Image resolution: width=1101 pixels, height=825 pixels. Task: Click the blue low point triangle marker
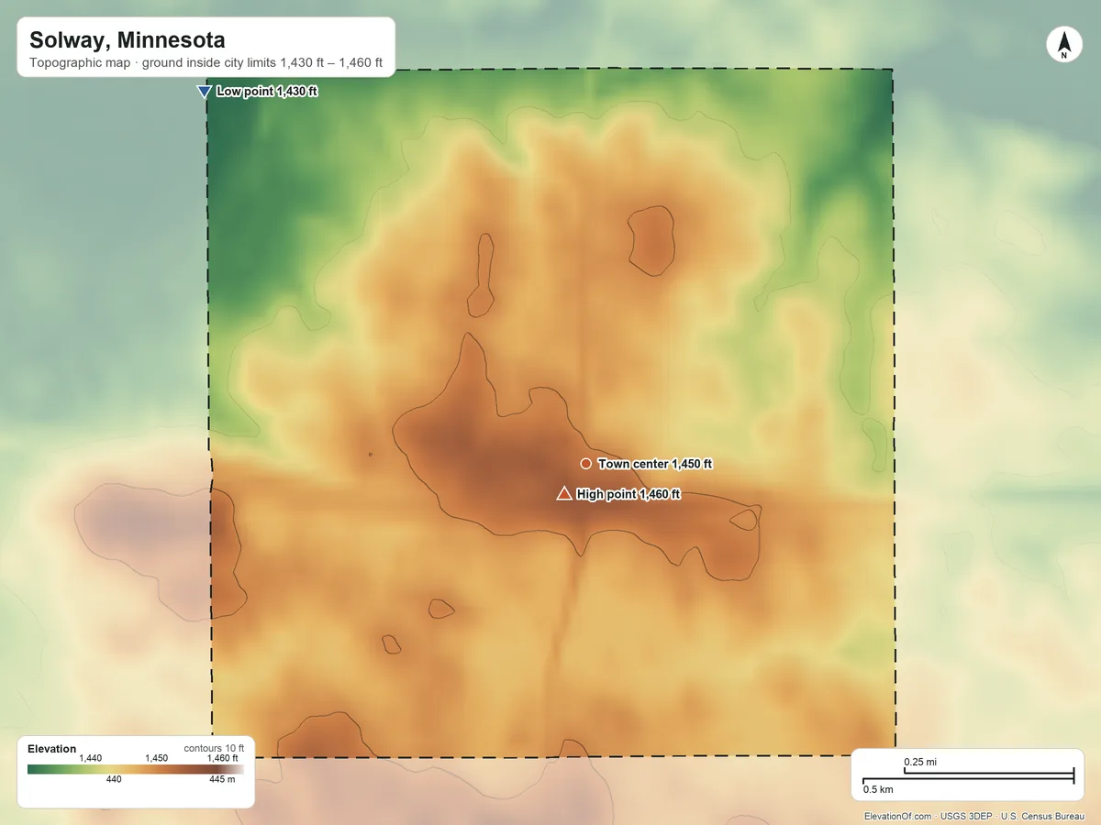204,92
